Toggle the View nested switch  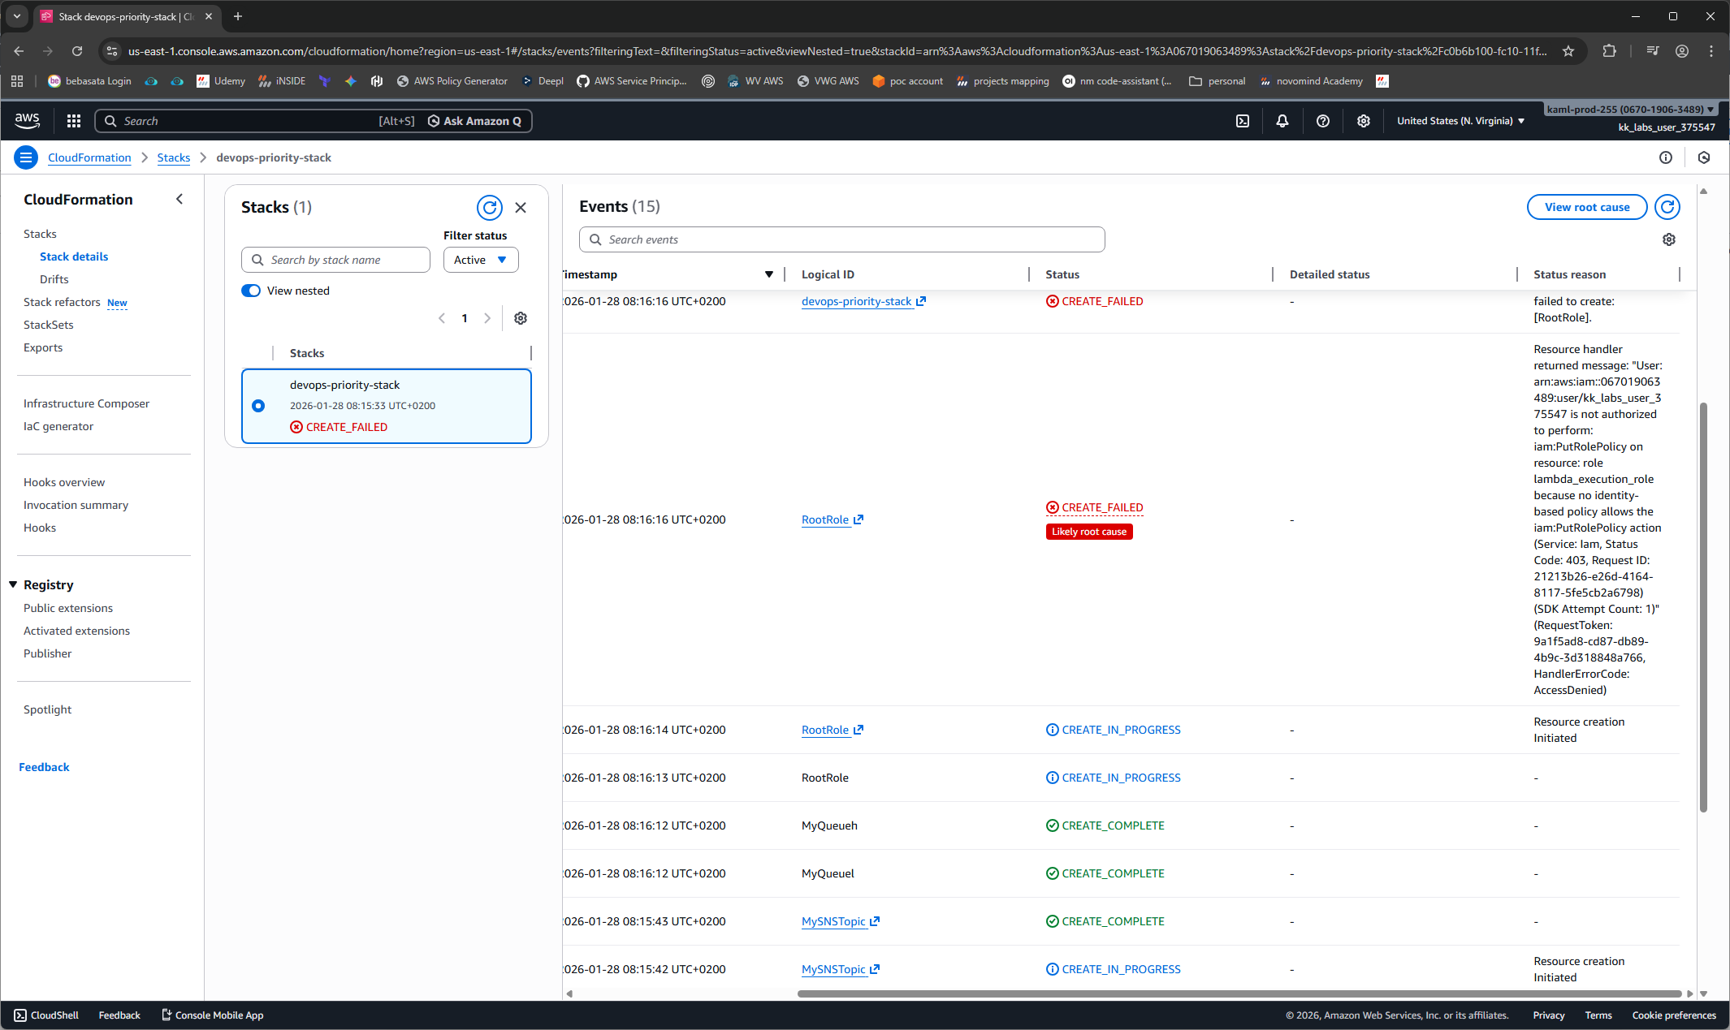(x=251, y=291)
